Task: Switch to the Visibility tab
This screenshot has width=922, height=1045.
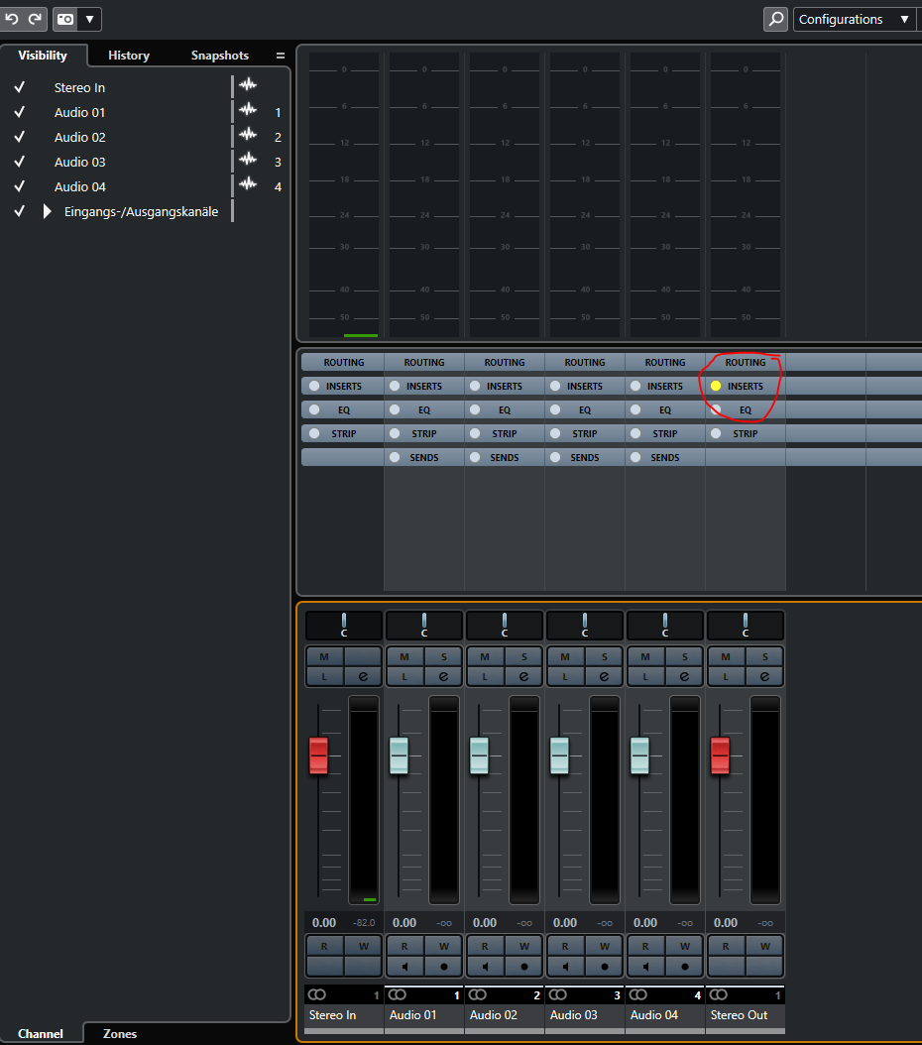Action: pos(43,56)
